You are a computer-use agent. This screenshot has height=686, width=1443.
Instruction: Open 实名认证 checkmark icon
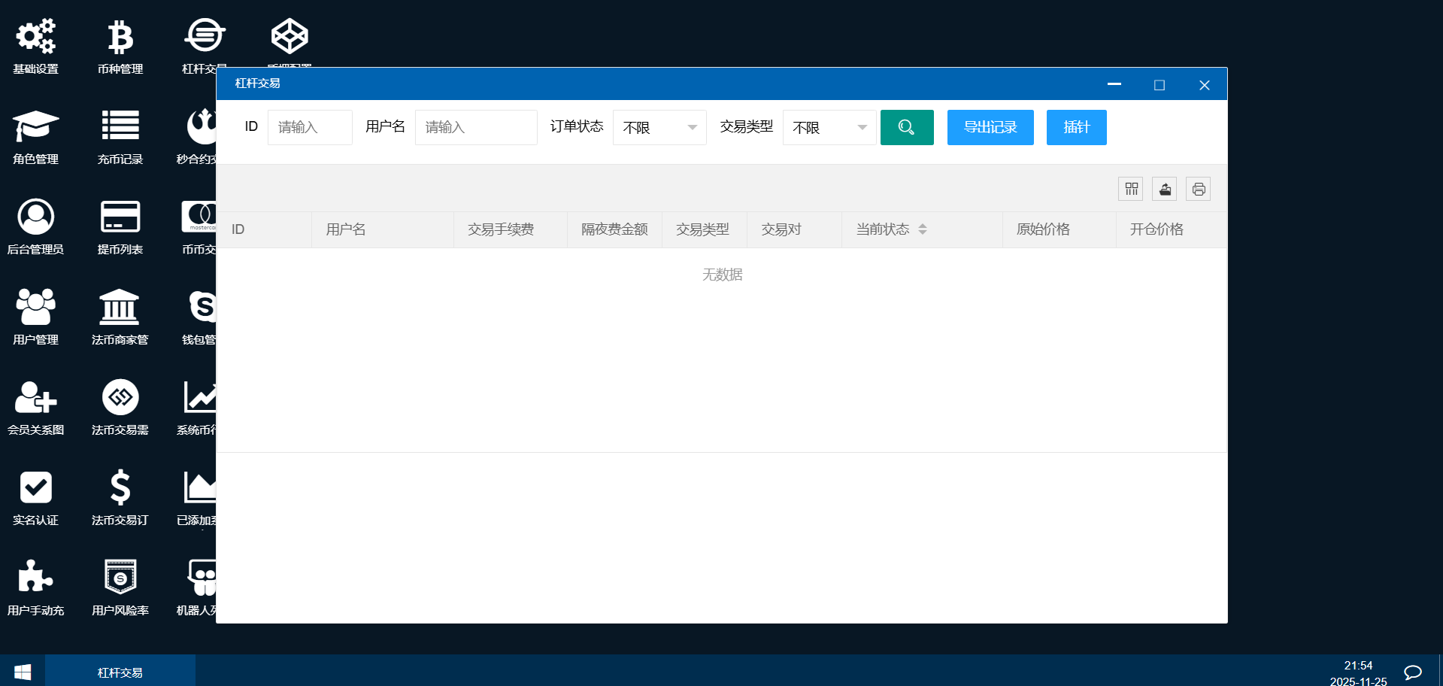tap(35, 487)
